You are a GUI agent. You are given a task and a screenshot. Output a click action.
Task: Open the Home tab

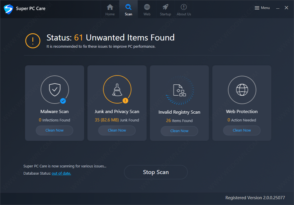click(x=110, y=10)
